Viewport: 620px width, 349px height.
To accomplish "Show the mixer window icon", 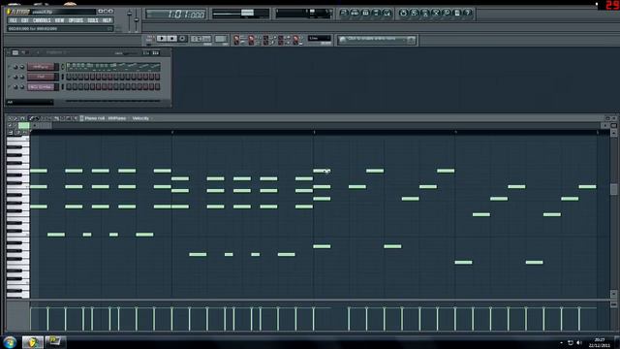I will (x=387, y=13).
